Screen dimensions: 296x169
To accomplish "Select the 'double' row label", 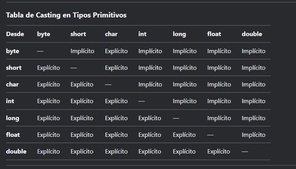I will tap(16, 152).
